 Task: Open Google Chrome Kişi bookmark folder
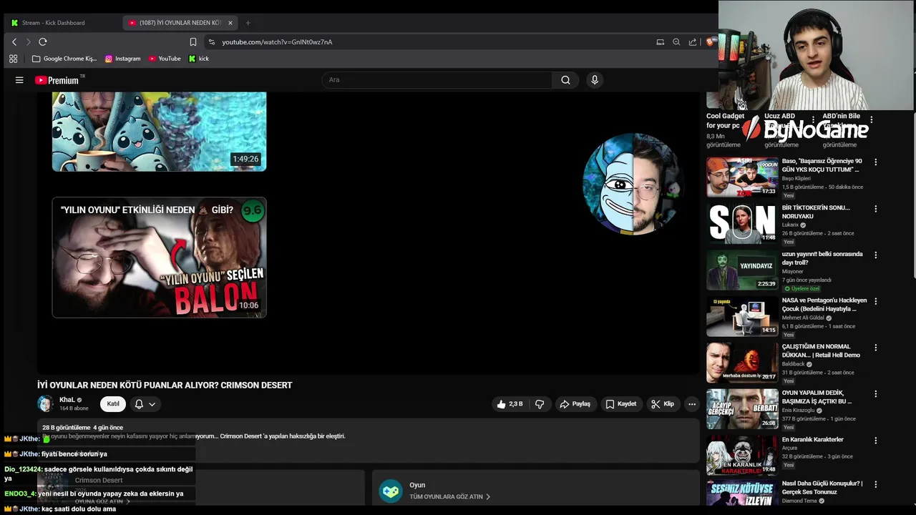(64, 59)
